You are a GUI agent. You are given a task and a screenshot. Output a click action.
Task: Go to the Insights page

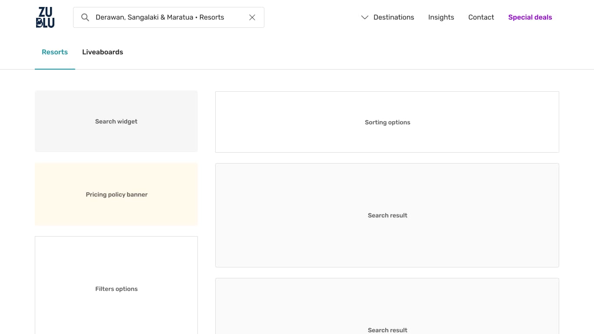click(x=441, y=17)
